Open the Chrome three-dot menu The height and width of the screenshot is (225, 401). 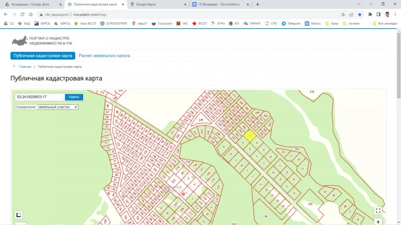point(395,14)
